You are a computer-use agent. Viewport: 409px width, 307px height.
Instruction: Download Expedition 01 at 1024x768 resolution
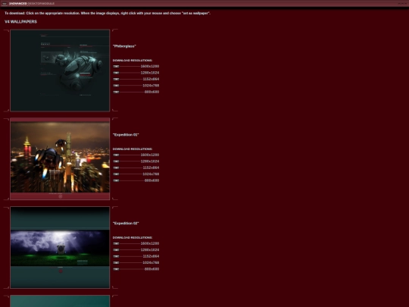(x=151, y=174)
